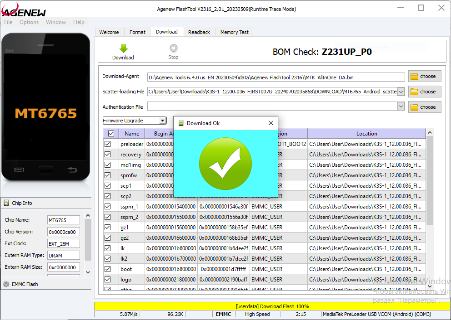451x320 pixels.
Task: Click the Download-Agent choose folder button
Action: pos(424,76)
